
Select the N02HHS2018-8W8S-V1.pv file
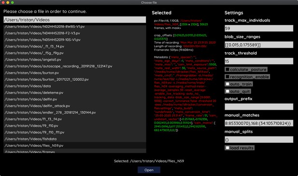point(75,26)
